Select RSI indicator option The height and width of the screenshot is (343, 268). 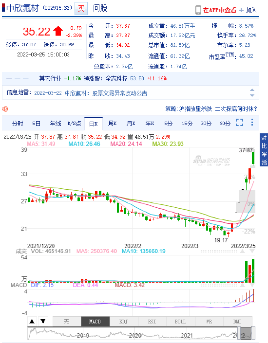pyautogui.click(x=152, y=321)
